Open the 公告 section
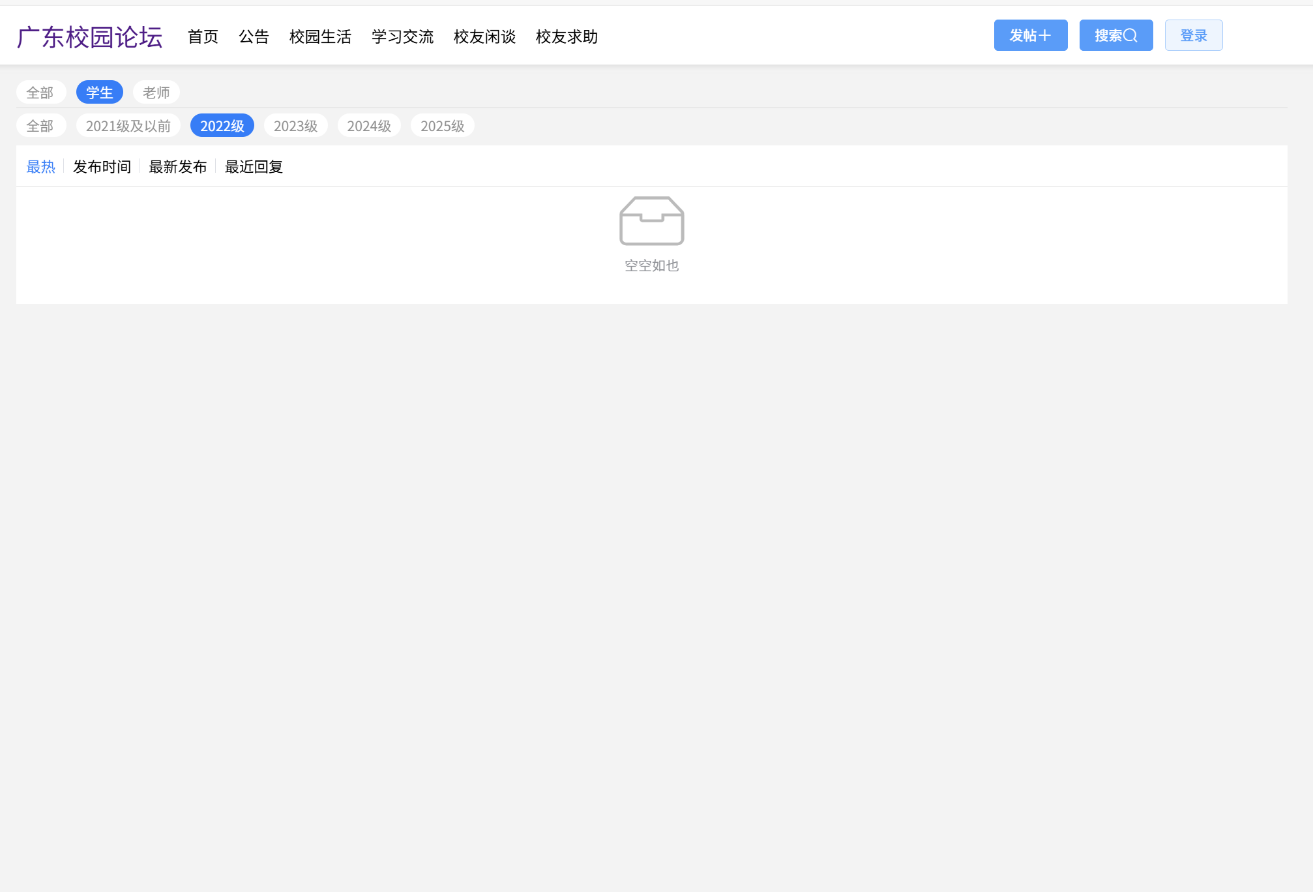Image resolution: width=1313 pixels, height=892 pixels. tap(254, 37)
